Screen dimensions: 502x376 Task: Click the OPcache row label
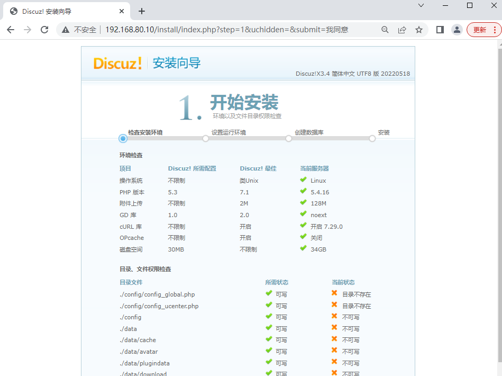tap(132, 238)
